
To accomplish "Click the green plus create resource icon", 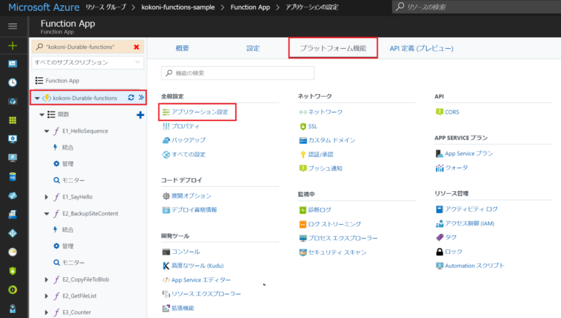I will pos(12,45).
